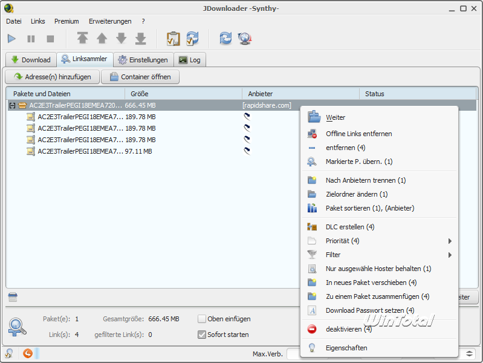Move selection to bottom arrow icon
The height and width of the screenshot is (363, 483).
tap(140, 38)
